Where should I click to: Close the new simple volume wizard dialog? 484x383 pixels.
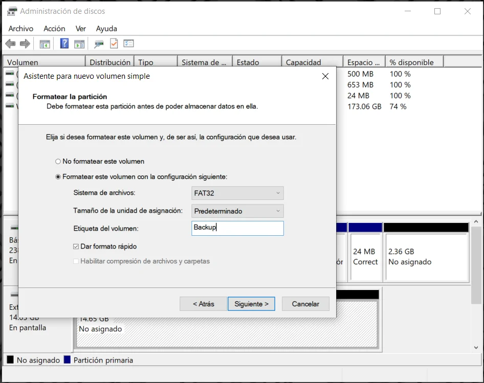pos(325,76)
